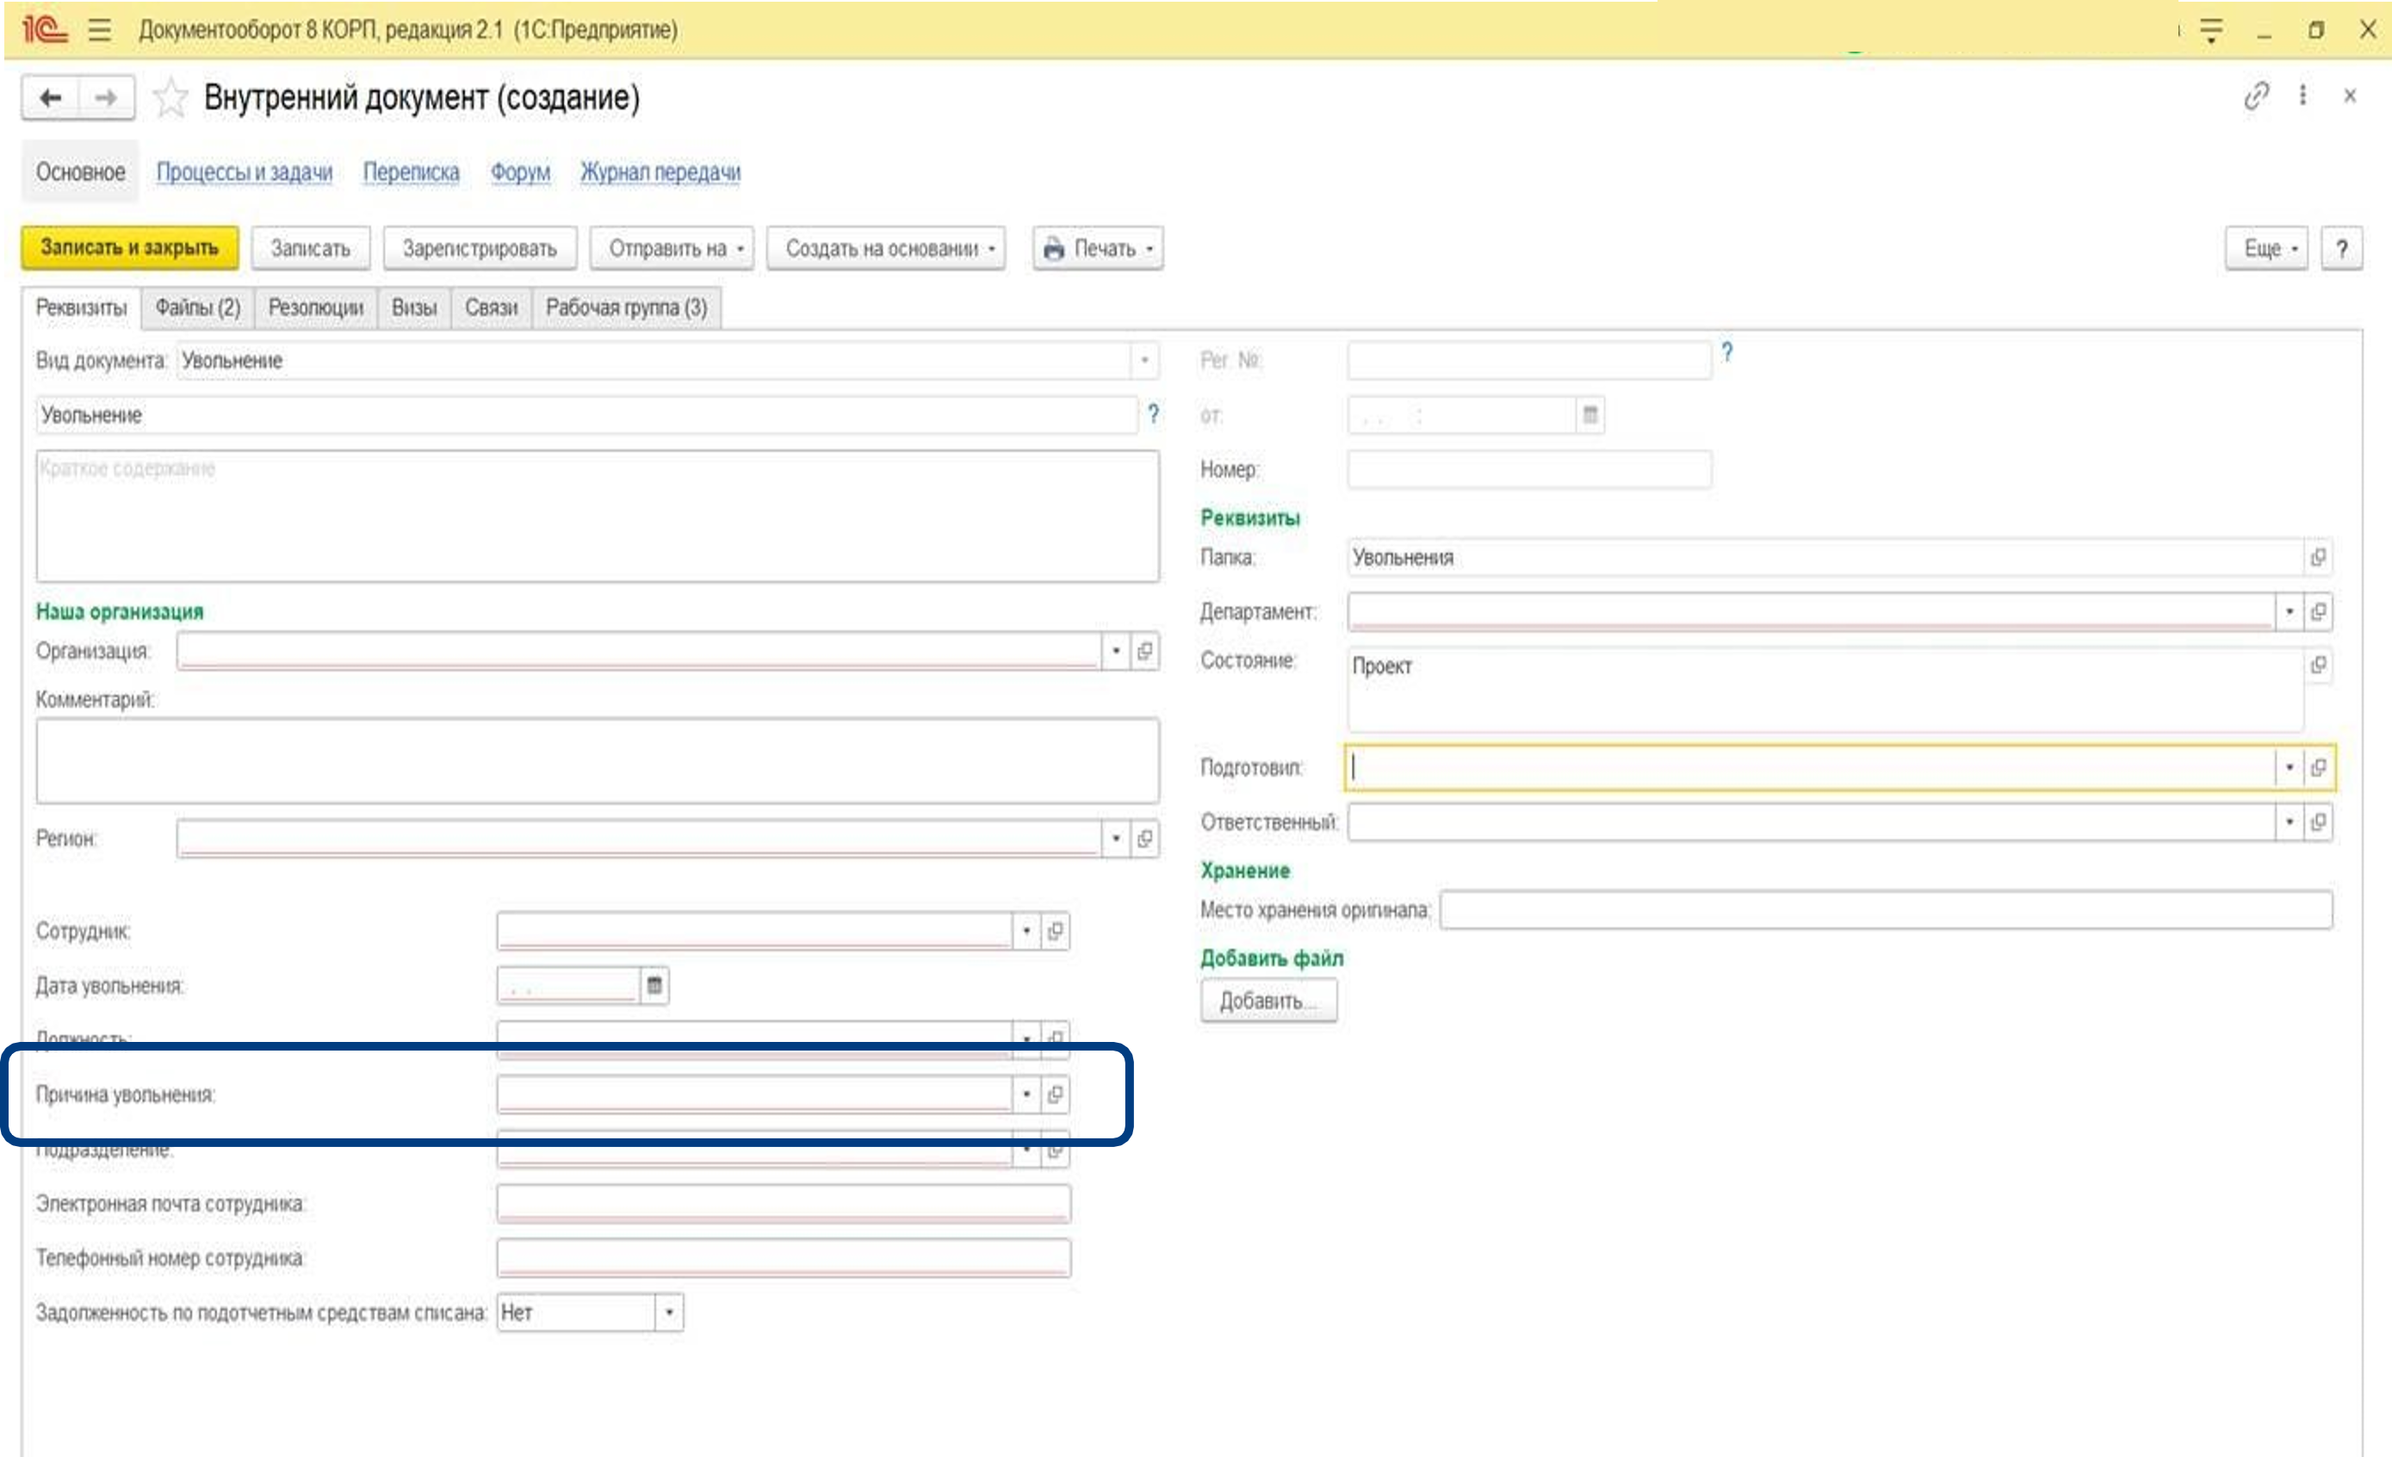Click open icon next to Организация field
This screenshot has height=1457, width=2392.
(x=1144, y=650)
